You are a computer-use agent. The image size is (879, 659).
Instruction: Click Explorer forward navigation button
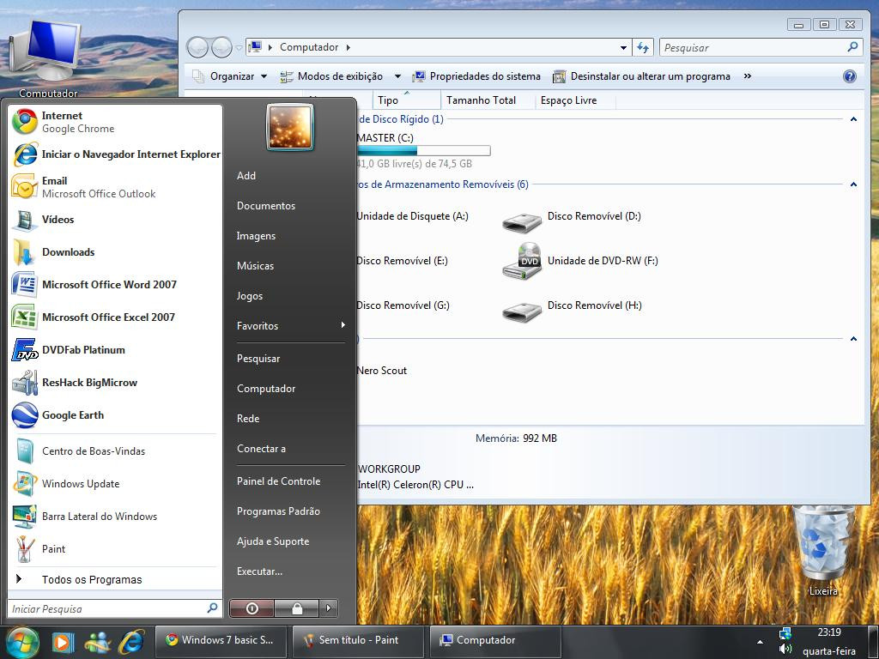222,48
